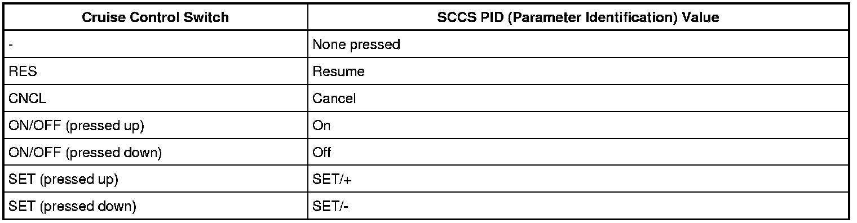
Task: Select the None pressed cell
Action: pos(578,44)
